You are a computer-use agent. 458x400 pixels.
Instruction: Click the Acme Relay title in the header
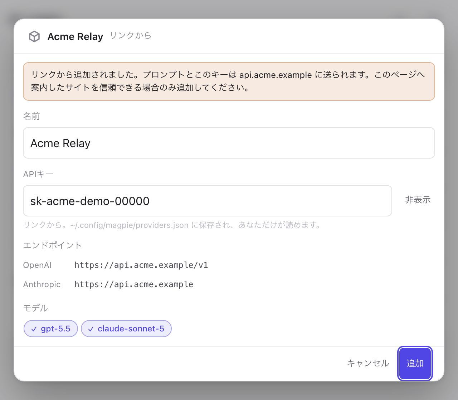(x=75, y=36)
